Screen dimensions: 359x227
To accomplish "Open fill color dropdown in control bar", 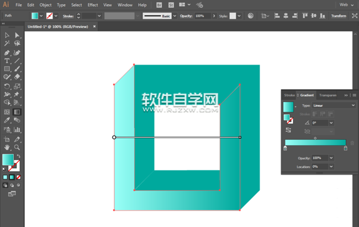I will click(41, 16).
